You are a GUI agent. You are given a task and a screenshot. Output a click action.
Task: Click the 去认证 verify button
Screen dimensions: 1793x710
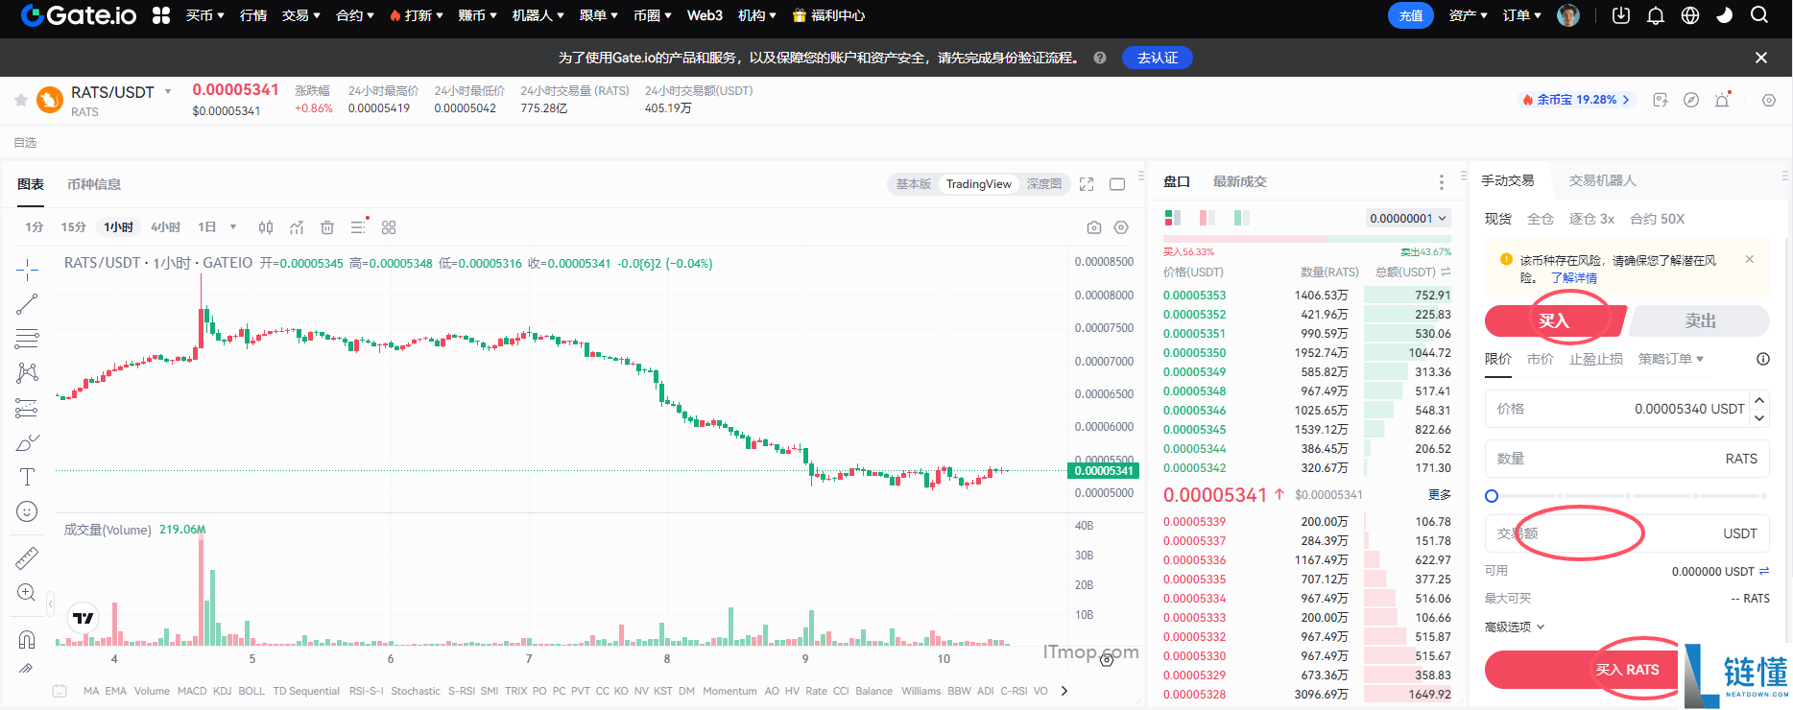coord(1158,58)
